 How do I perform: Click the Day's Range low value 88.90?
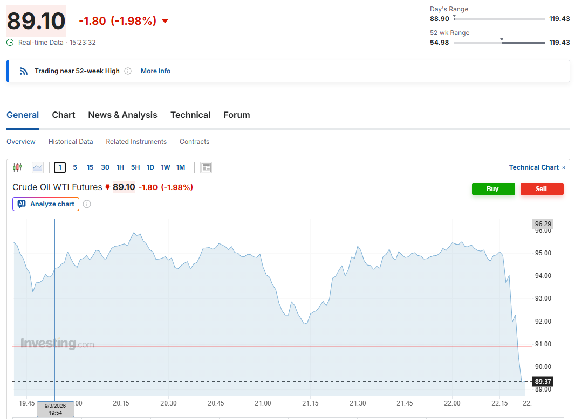[439, 19]
